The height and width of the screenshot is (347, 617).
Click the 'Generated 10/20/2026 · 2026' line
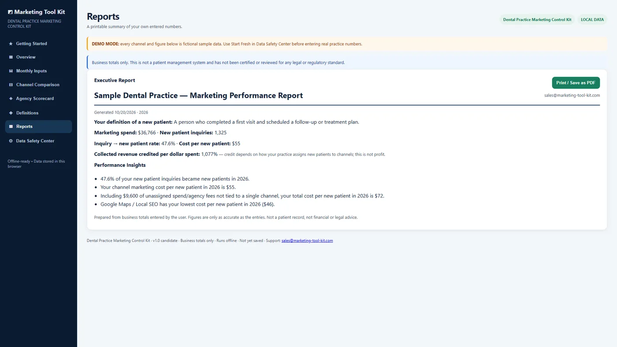click(121, 112)
